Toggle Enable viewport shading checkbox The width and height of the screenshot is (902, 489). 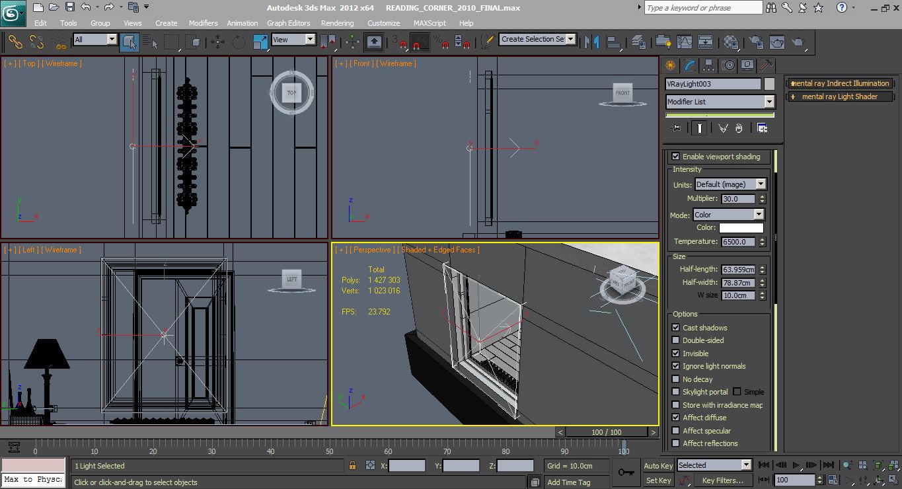pos(675,157)
